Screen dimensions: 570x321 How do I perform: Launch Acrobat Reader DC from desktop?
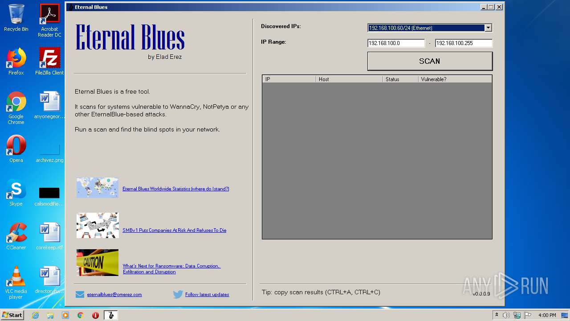49,21
